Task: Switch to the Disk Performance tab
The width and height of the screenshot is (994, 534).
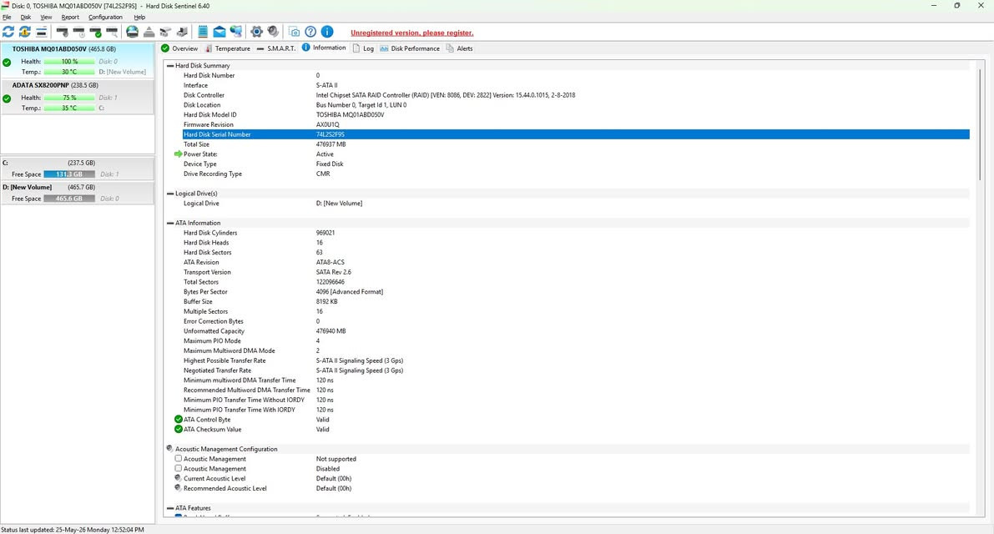Action: tap(410, 48)
